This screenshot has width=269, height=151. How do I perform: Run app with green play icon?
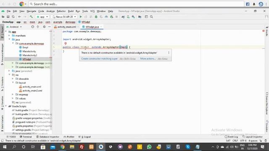click(81, 17)
